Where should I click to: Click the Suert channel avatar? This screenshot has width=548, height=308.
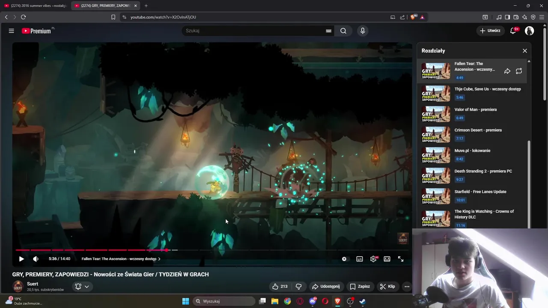[18, 286]
